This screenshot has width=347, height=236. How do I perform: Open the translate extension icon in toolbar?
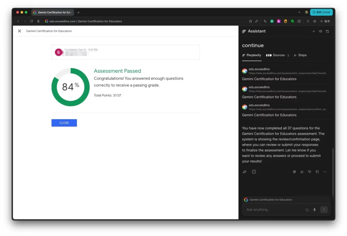(x=265, y=21)
